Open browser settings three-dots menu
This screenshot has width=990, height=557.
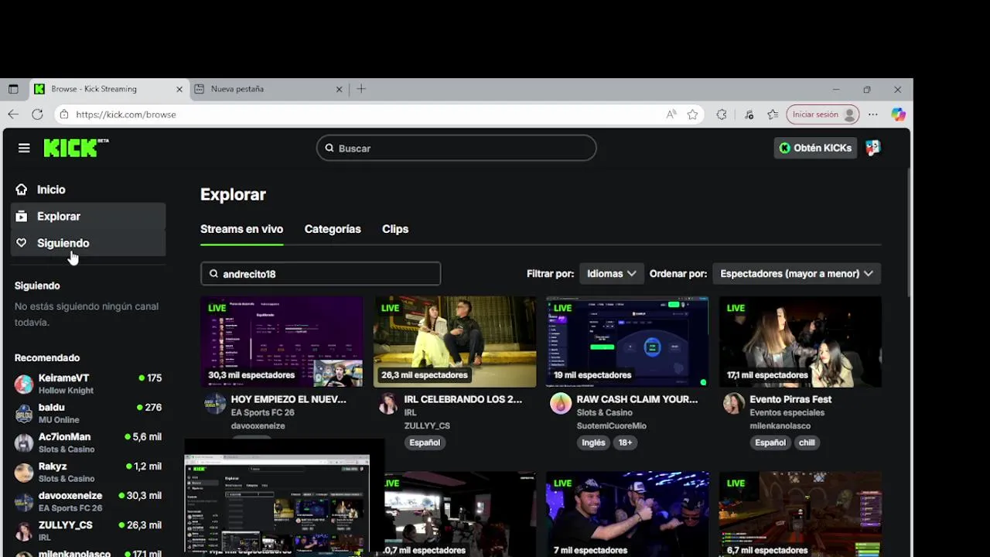coord(873,114)
